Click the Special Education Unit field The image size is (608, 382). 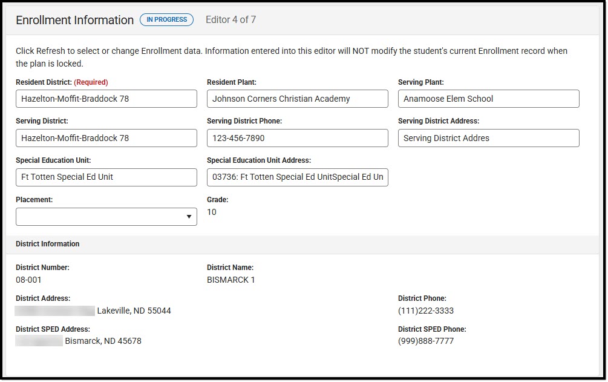click(106, 177)
